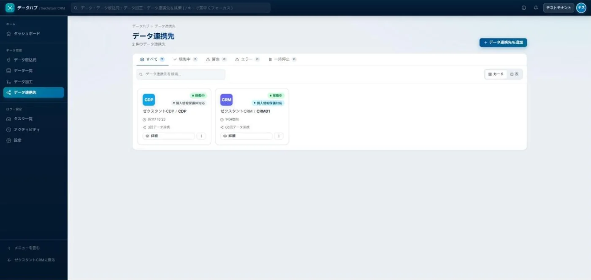Select the 一時停止 tab
Viewport: 591px width, 280px height.
pyautogui.click(x=282, y=59)
